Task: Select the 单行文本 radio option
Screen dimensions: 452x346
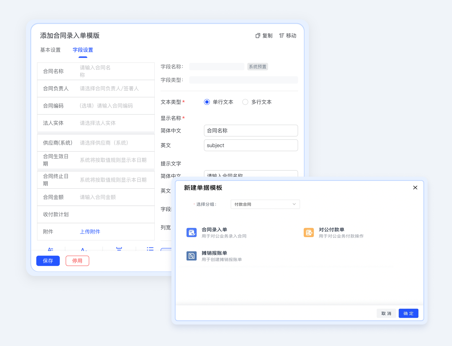Action: tap(207, 102)
